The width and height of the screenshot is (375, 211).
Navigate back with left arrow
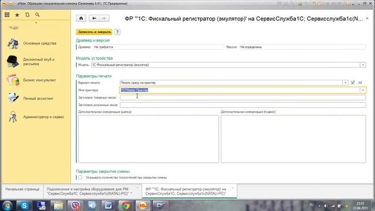coord(94,18)
